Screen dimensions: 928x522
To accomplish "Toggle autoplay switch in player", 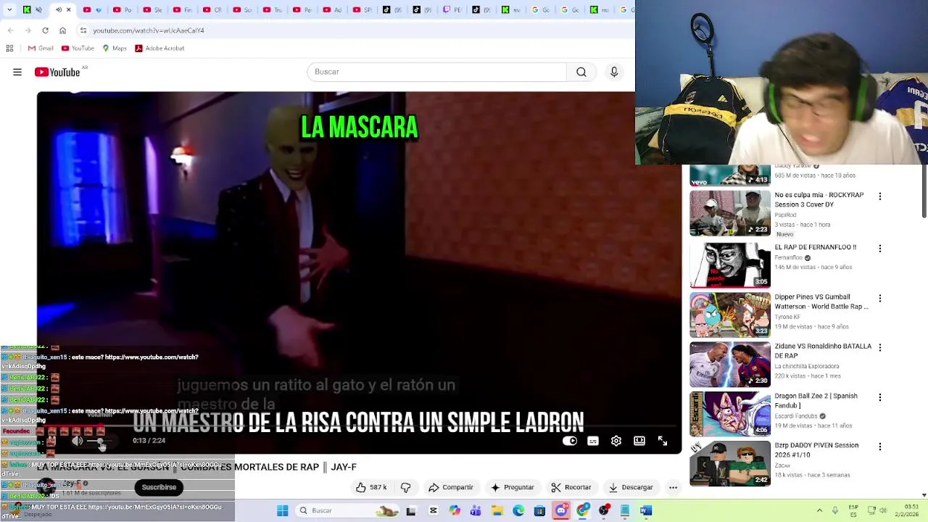I will tap(570, 441).
